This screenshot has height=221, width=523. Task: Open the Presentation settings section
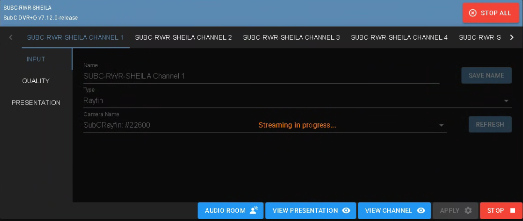tap(36, 103)
